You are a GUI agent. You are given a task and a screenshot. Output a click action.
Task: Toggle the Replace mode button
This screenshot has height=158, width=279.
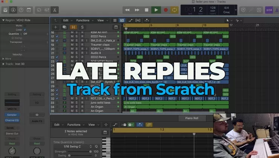[243, 10]
